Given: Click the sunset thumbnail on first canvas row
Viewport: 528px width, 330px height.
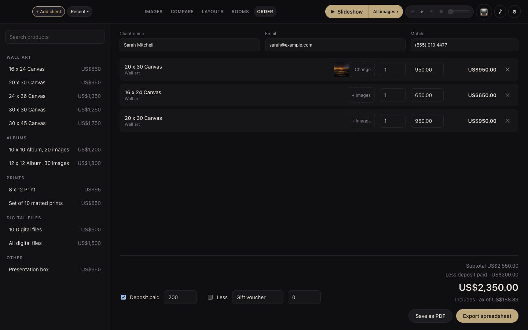Looking at the screenshot, I should point(341,70).
